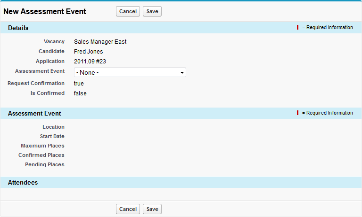This screenshot has width=362, height=217.
Task: Click the "Sales Manager East" vacancy value
Action: click(100, 42)
